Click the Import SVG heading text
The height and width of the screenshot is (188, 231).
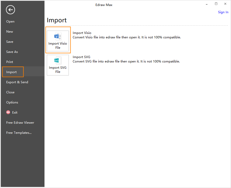click(81, 57)
